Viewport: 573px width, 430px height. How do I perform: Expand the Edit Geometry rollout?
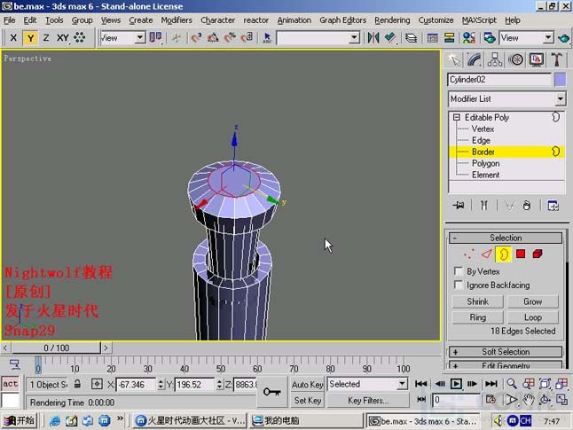tap(506, 365)
